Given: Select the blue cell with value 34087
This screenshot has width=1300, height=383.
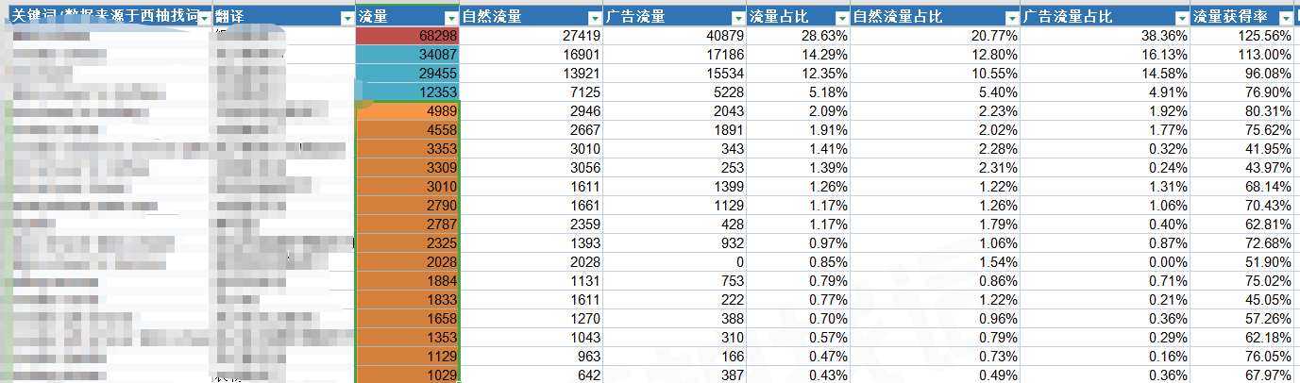Looking at the screenshot, I should (408, 54).
